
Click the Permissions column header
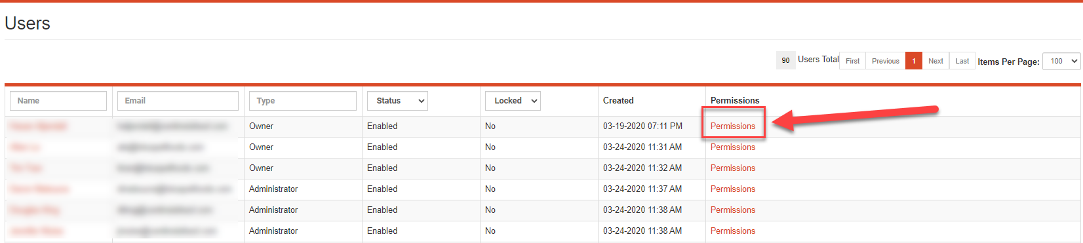(735, 101)
